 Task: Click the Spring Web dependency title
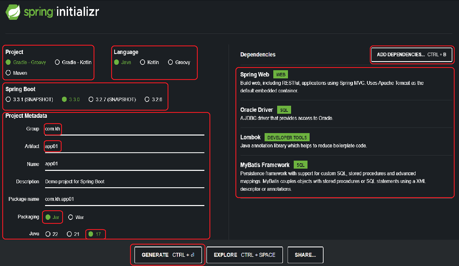(x=255, y=75)
